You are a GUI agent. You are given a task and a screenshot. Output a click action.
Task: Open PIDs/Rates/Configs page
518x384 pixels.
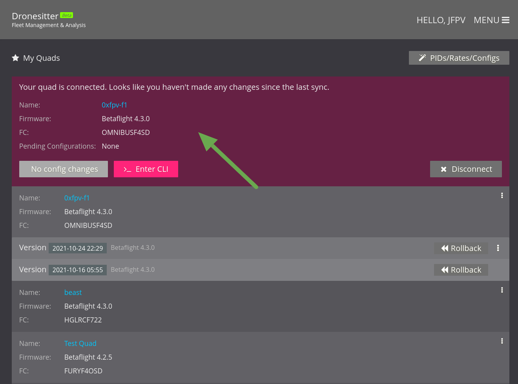(459, 58)
